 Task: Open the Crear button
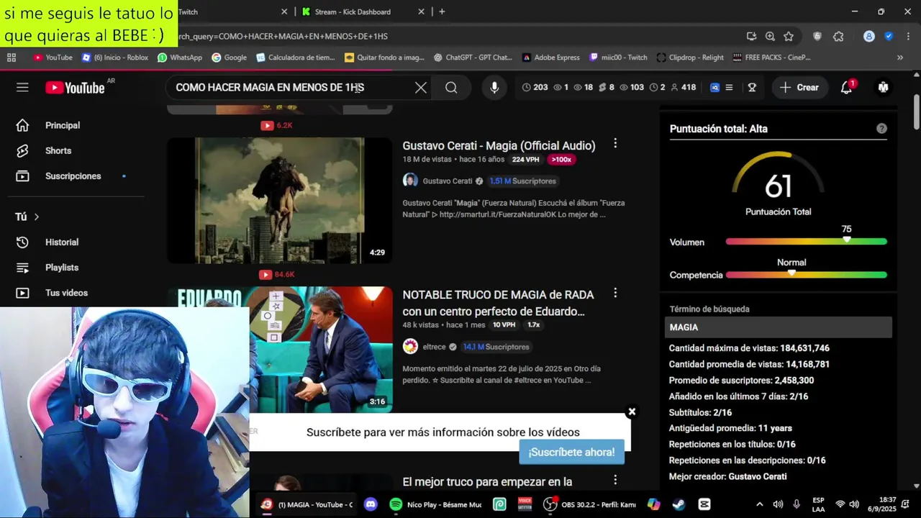tap(799, 87)
